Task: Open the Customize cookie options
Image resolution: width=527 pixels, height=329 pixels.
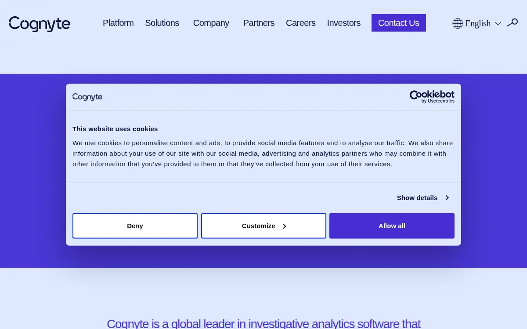Action: pos(263,226)
